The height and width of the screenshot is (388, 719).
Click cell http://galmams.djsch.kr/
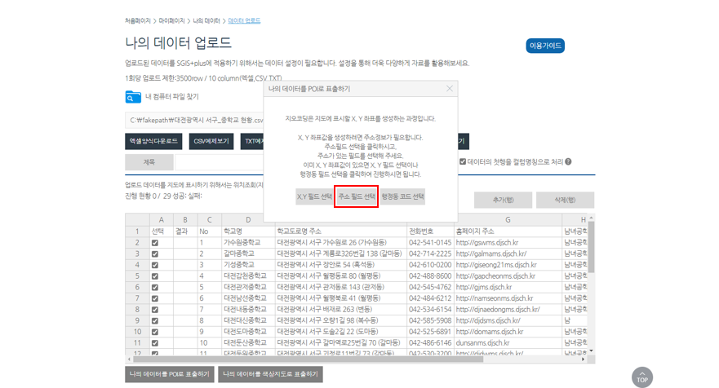(x=508, y=254)
